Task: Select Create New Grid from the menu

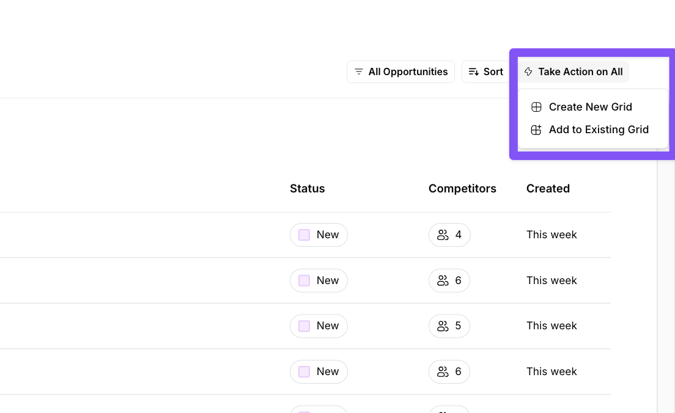Action: [590, 107]
